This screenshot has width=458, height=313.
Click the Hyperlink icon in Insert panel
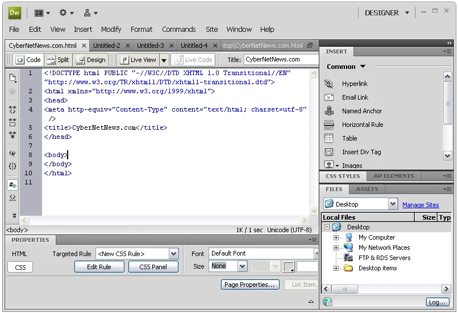click(x=329, y=84)
